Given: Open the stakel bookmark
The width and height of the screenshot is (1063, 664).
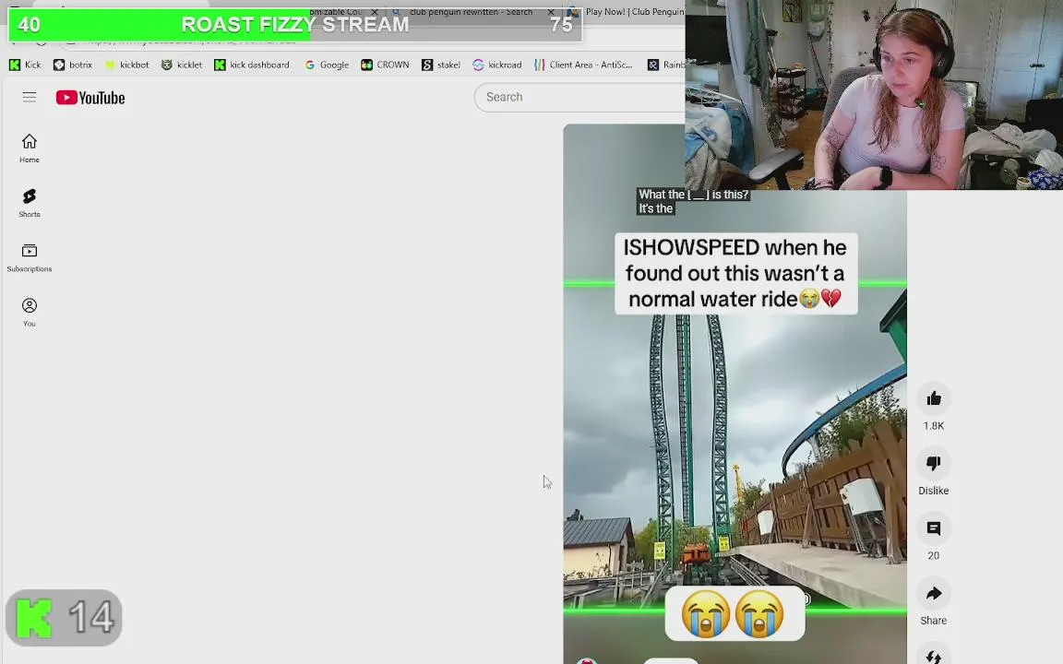Looking at the screenshot, I should pyautogui.click(x=441, y=65).
